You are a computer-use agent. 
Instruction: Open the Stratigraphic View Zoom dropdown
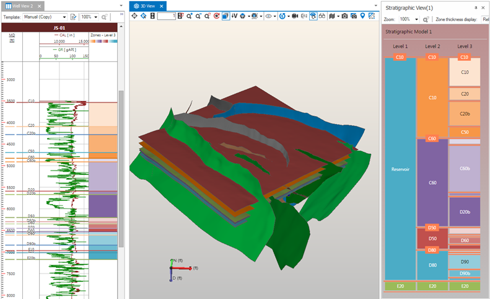click(x=409, y=19)
